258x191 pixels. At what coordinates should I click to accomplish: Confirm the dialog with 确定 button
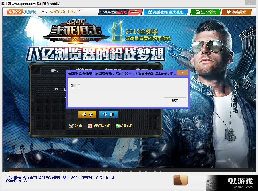click(175, 101)
